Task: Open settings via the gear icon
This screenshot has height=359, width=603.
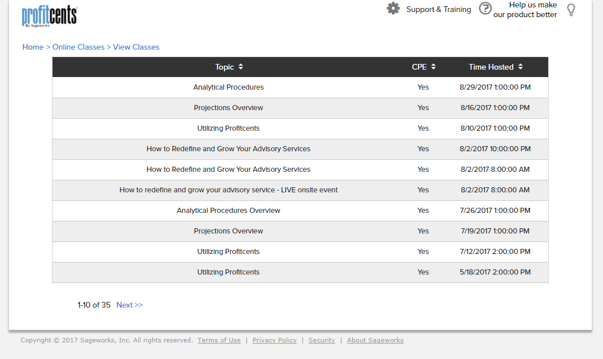Action: pyautogui.click(x=393, y=9)
